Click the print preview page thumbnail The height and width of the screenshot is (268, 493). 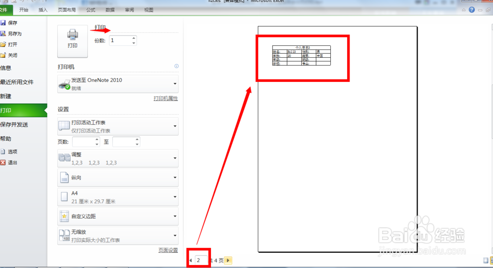(338, 139)
